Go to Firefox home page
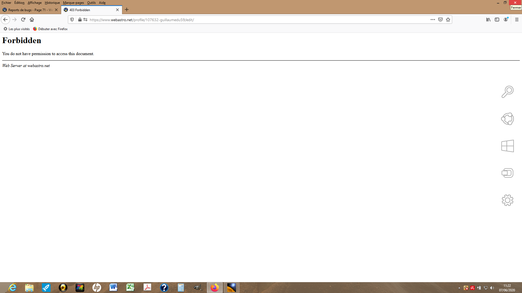The height and width of the screenshot is (293, 522). pos(32,20)
